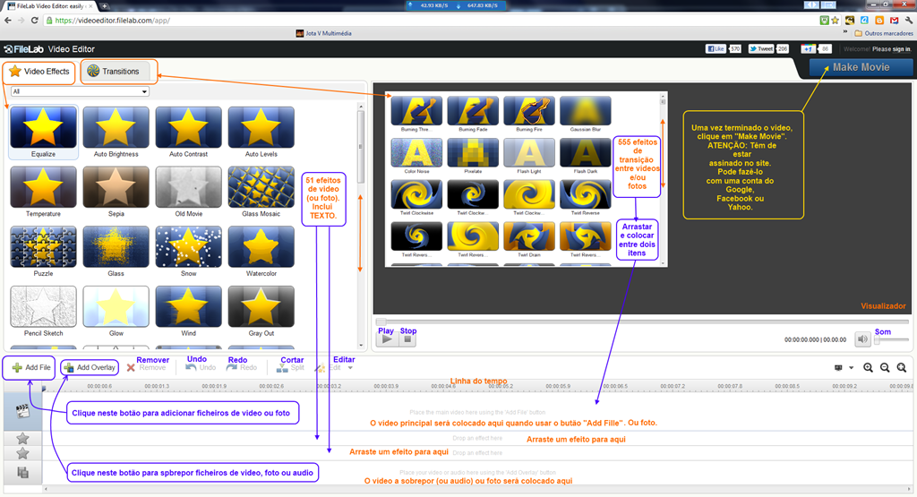The height and width of the screenshot is (497, 917).
Task: Go back in the browser
Action: click(x=7, y=20)
